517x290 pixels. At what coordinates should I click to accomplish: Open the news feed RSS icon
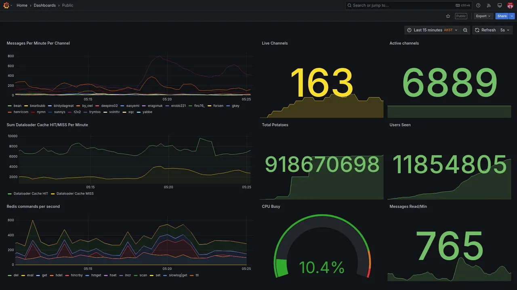click(489, 5)
